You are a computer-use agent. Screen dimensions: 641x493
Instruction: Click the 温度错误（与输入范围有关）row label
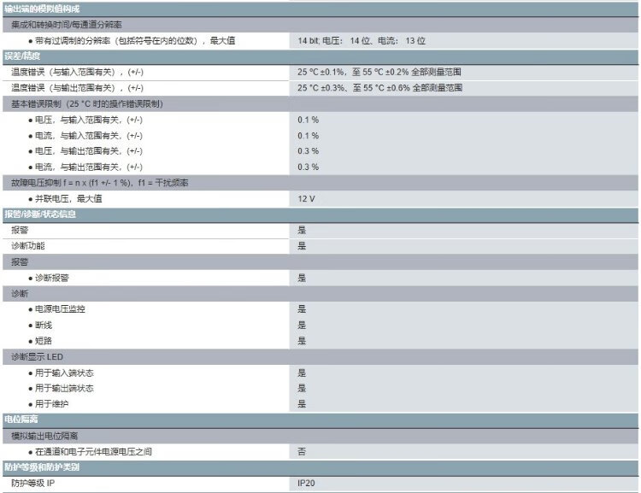(x=77, y=72)
